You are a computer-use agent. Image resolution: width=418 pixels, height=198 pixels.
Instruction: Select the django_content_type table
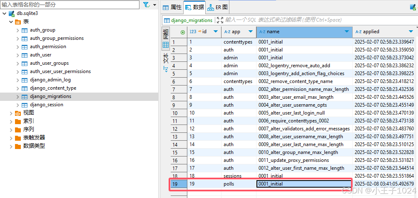coord(53,88)
